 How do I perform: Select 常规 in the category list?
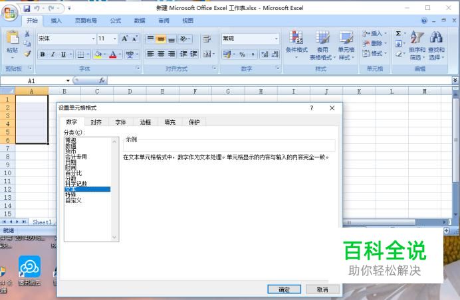tap(88, 140)
